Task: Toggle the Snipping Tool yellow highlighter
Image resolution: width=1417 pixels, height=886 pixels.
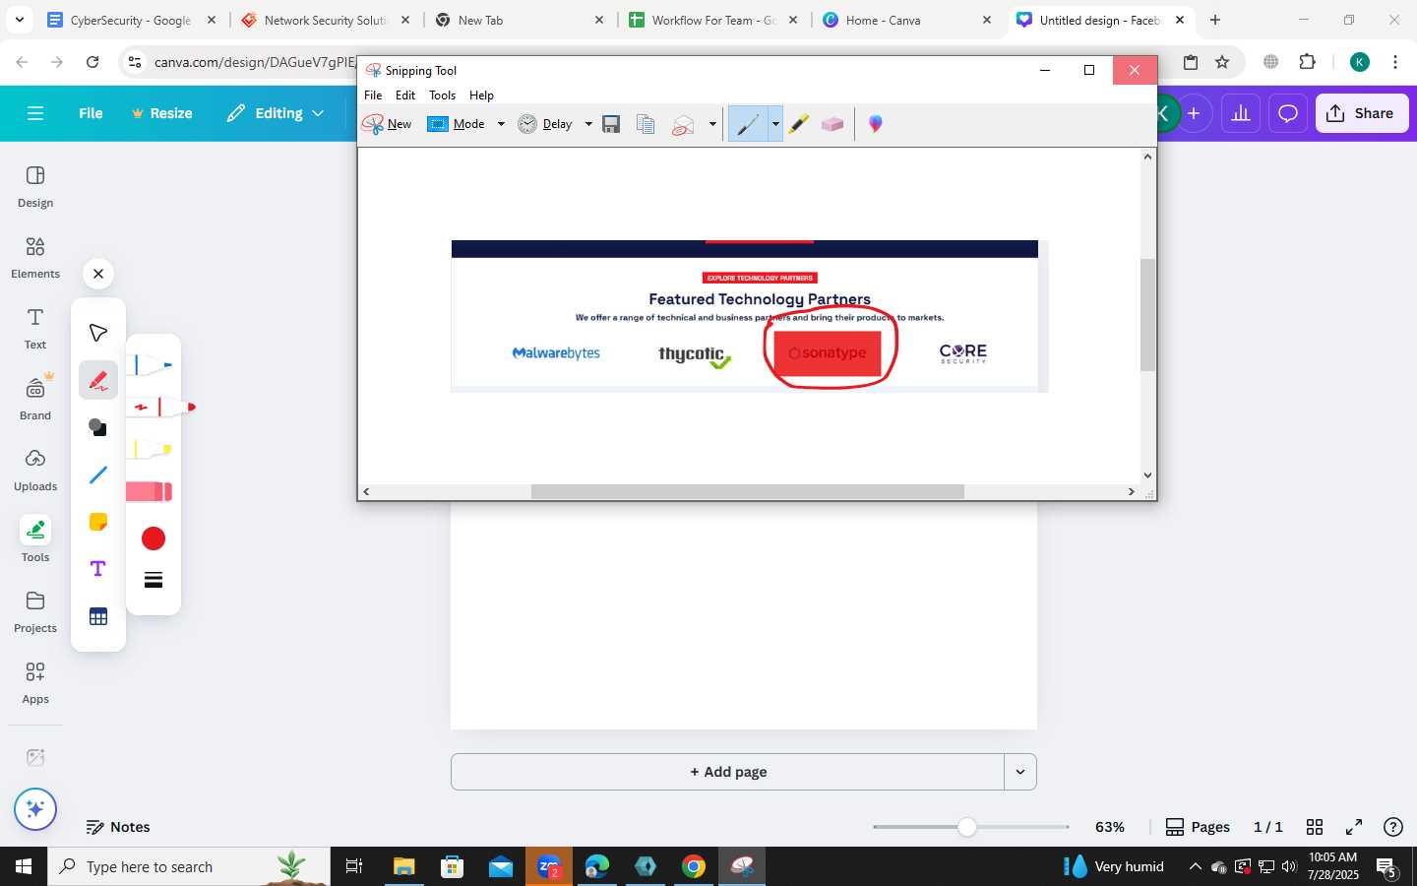Action: [799, 124]
